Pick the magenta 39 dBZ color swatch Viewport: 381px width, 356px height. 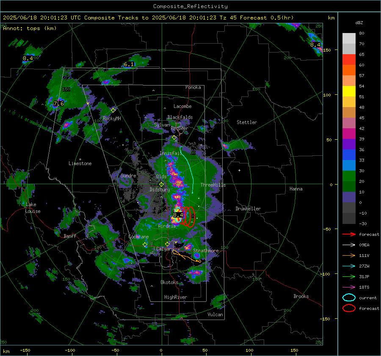(x=349, y=134)
